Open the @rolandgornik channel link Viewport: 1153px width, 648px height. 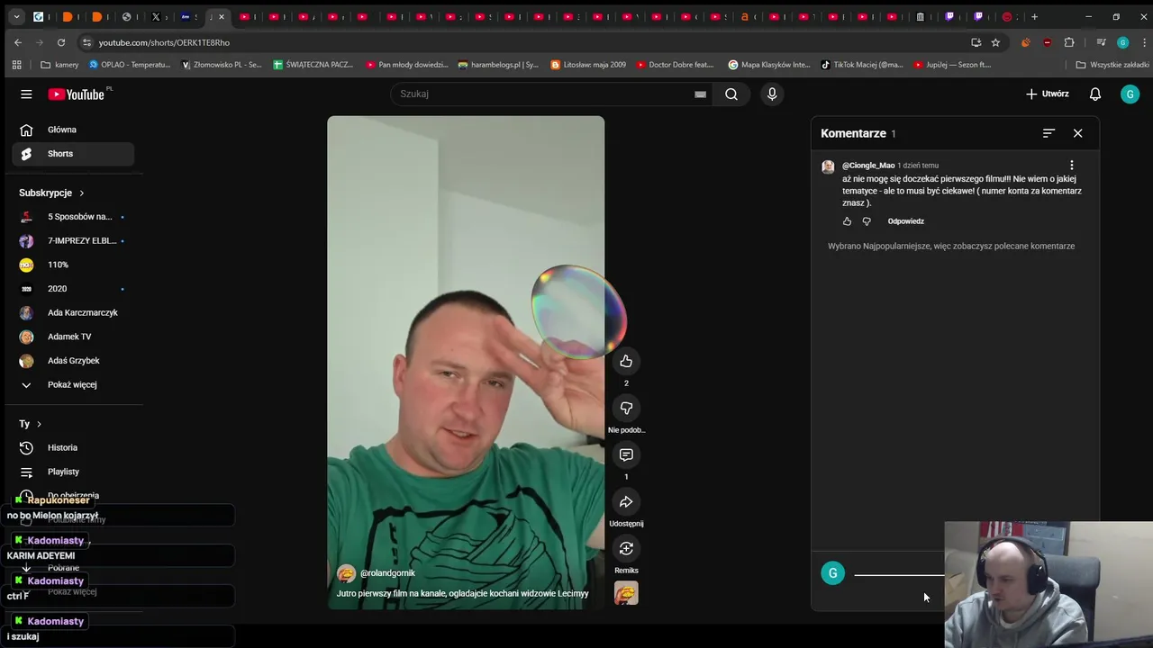tap(387, 573)
